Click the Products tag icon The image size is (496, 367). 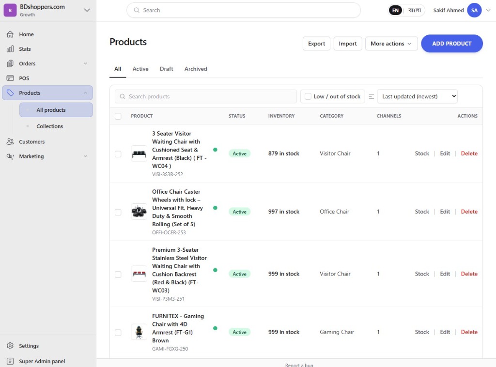(10, 92)
